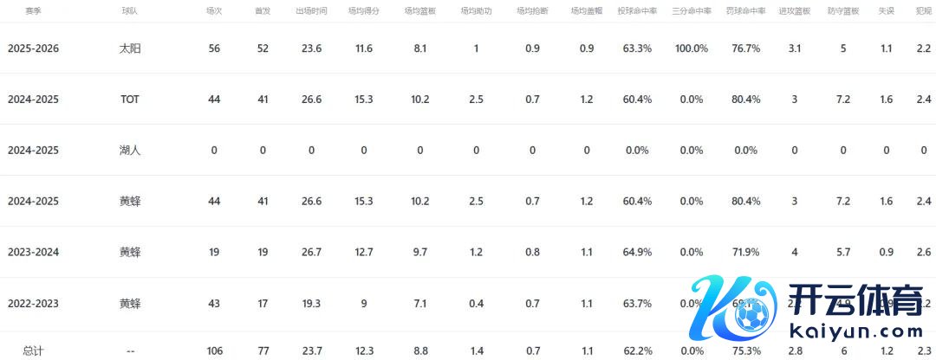The width and height of the screenshot is (936, 360).
Task: Sort by 场均篮板 header
Action: 420,12
